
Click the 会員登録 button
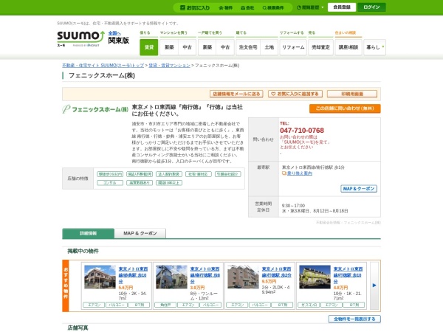(342, 7)
